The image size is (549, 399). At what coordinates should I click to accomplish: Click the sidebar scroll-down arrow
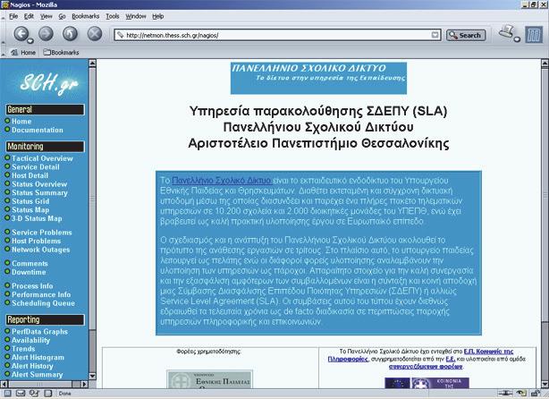[x=92, y=376]
